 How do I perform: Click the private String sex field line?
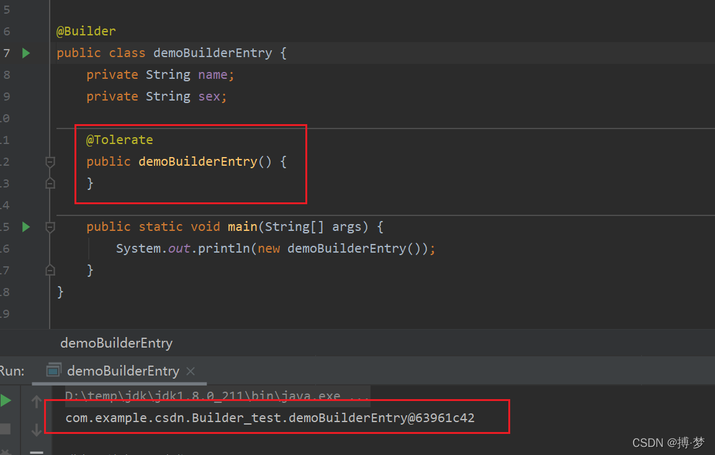[156, 97]
